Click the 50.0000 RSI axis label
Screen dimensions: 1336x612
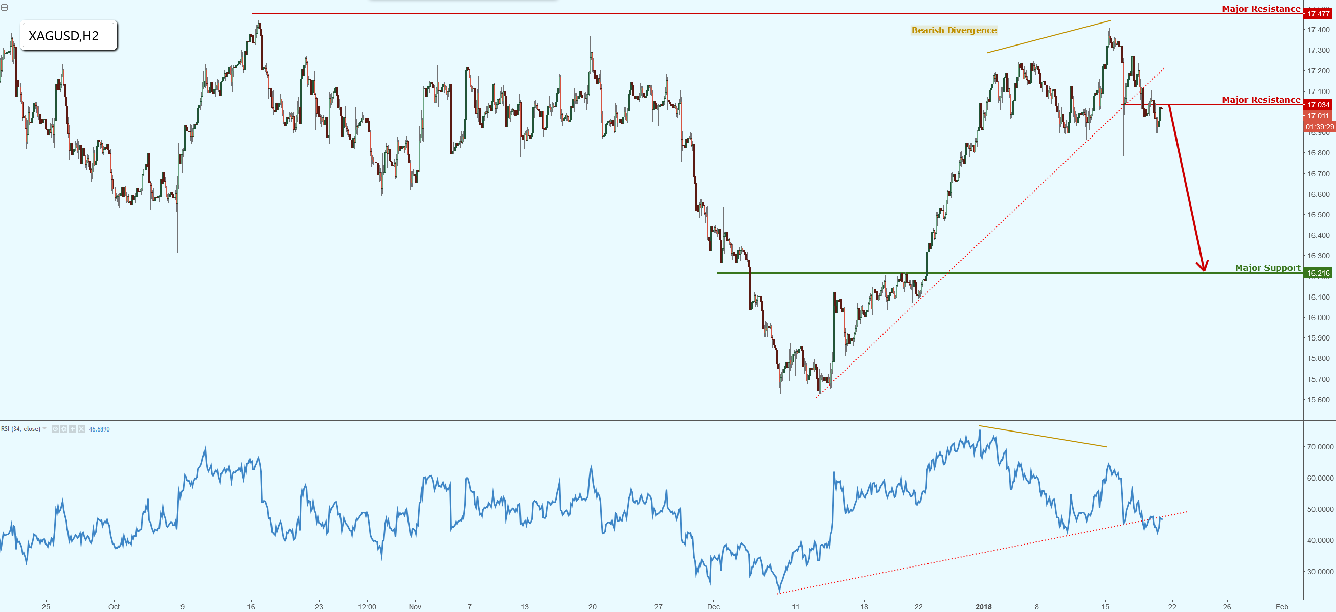(1320, 509)
